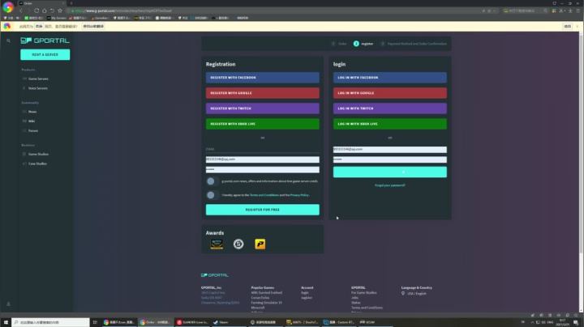
Task: Click Register with Facebook
Action: click(263, 78)
